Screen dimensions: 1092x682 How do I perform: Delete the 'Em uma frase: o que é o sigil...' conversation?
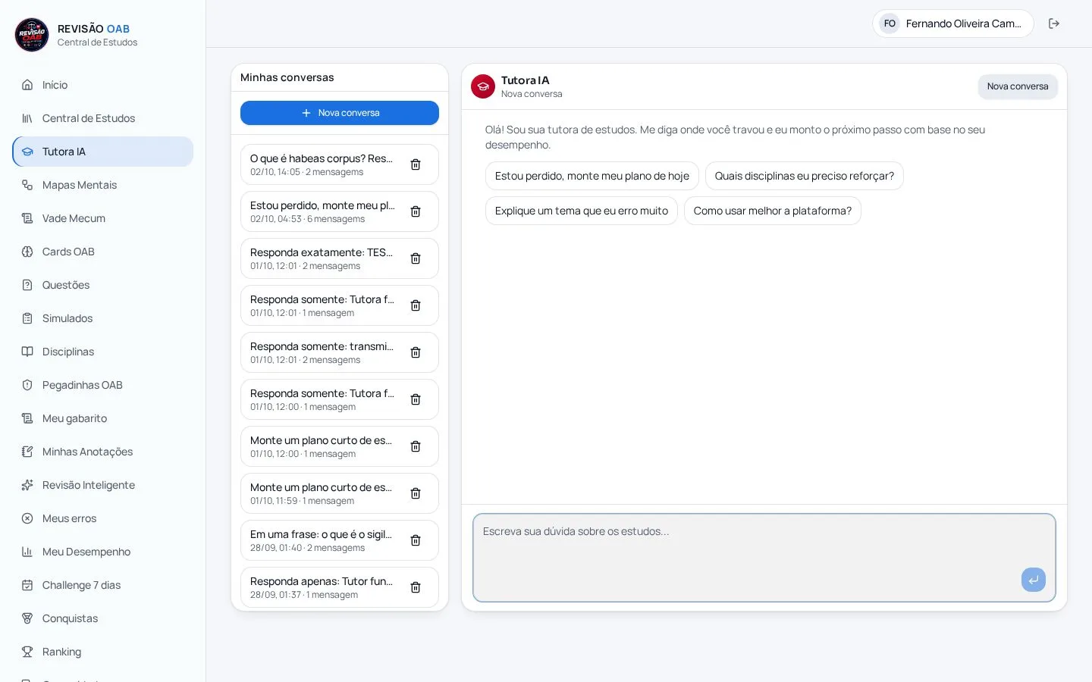coord(416,540)
